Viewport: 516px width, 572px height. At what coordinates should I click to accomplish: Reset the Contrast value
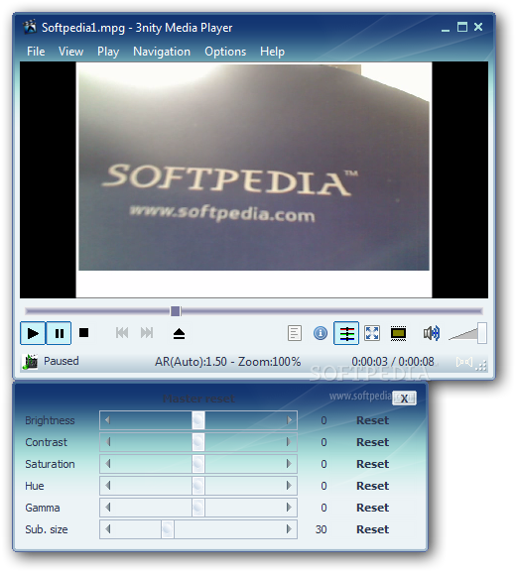point(372,442)
